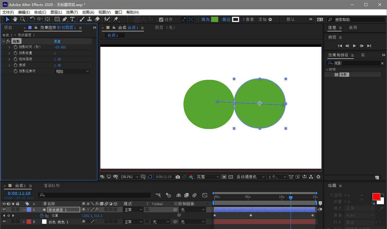Take a snapshot with camera icon

pyautogui.click(x=178, y=177)
